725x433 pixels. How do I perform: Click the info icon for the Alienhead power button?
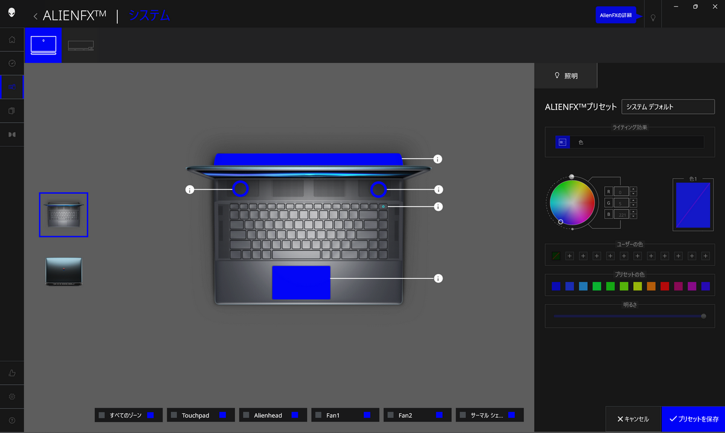tap(439, 207)
